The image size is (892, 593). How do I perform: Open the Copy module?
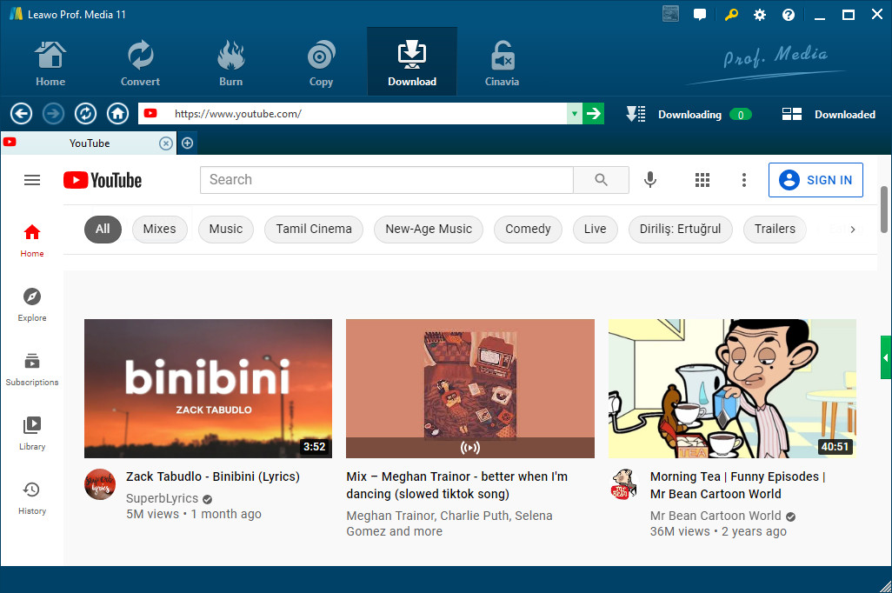(x=321, y=63)
